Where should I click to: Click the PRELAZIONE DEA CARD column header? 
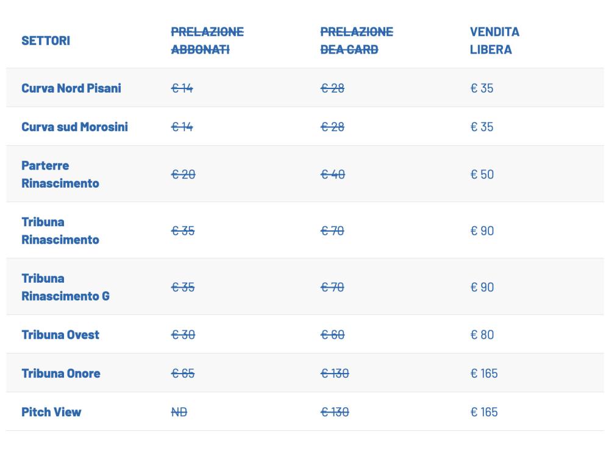357,41
